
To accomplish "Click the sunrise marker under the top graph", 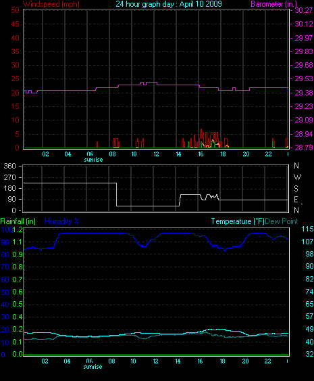I will 93,160.
